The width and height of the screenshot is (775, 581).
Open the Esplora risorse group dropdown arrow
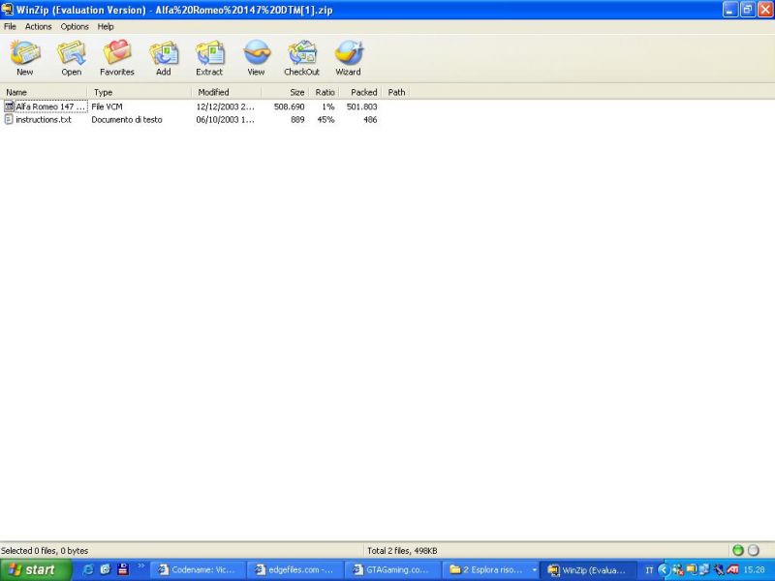(535, 570)
